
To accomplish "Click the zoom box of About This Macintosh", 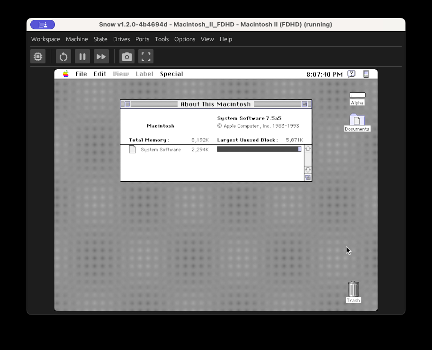I will (x=305, y=104).
